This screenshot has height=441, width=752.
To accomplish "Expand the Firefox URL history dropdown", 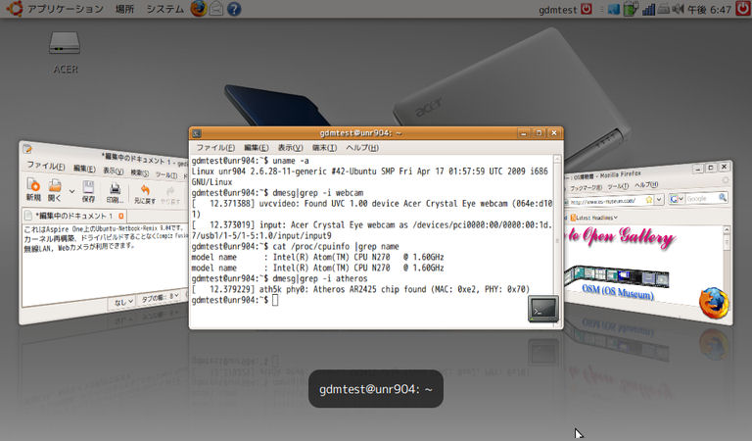I will [x=659, y=199].
